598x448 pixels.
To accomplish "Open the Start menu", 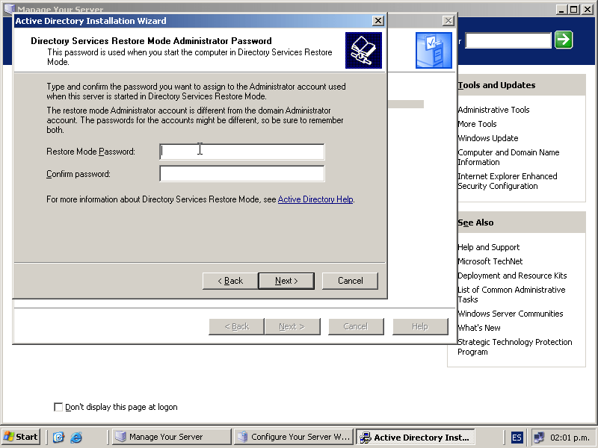I will [21, 438].
